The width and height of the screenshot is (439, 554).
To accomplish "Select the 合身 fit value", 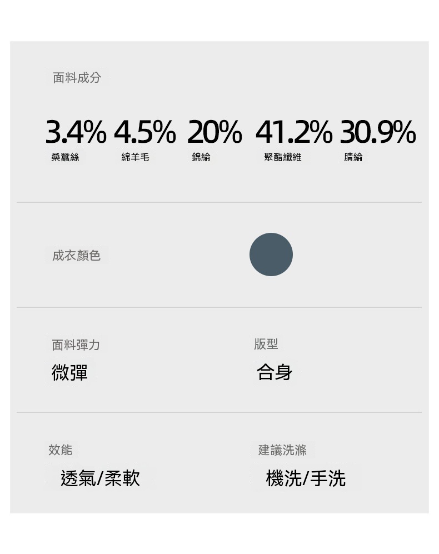I will click(x=275, y=372).
